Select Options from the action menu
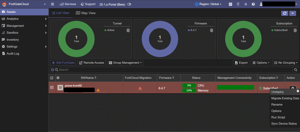Viewport: 300px width, 132px height. 285,111
